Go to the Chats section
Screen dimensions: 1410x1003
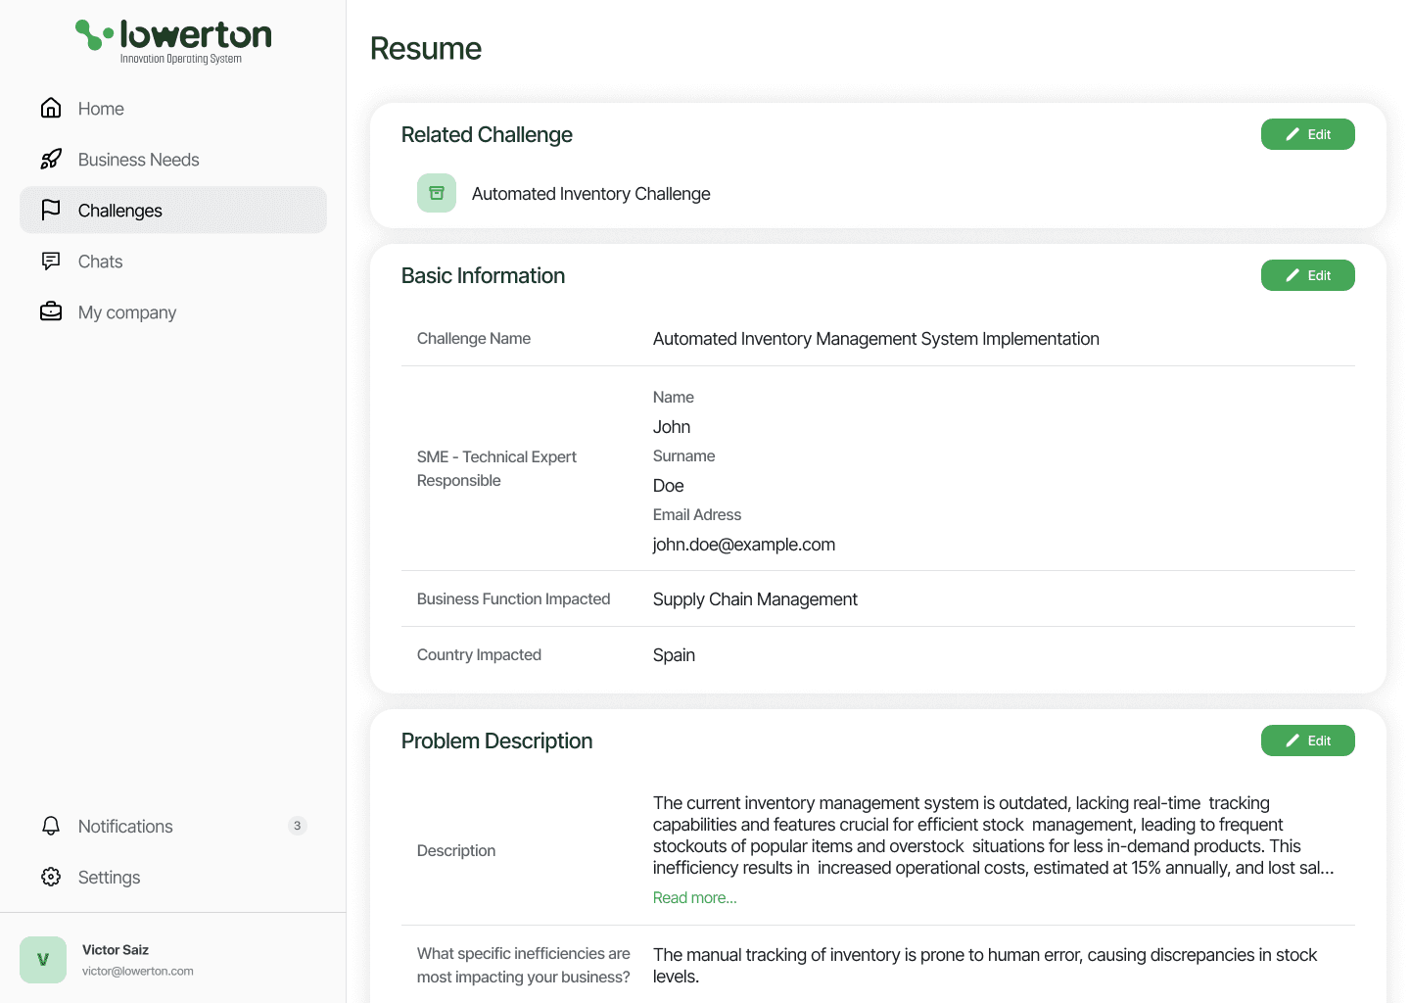coord(100,262)
